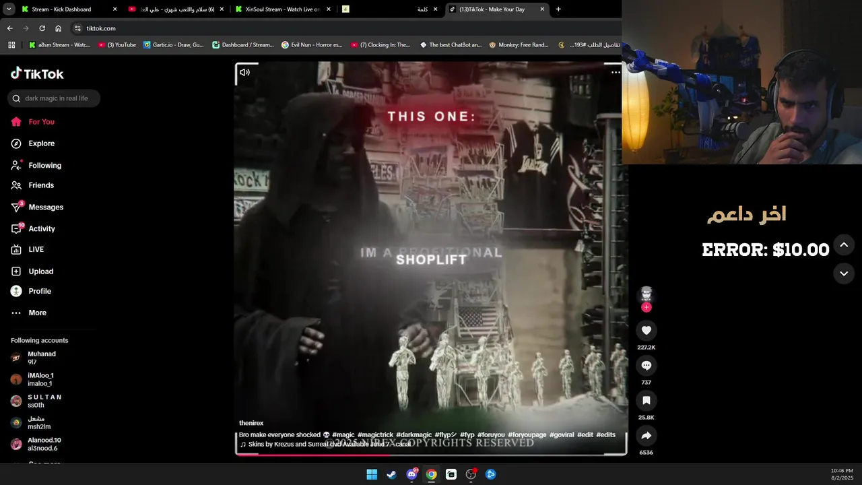Click the #goviral hashtag
The width and height of the screenshot is (862, 485).
(562, 434)
